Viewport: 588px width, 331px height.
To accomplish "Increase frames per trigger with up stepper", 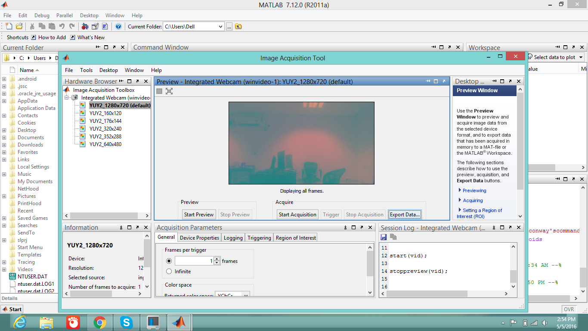I will coord(217,259).
